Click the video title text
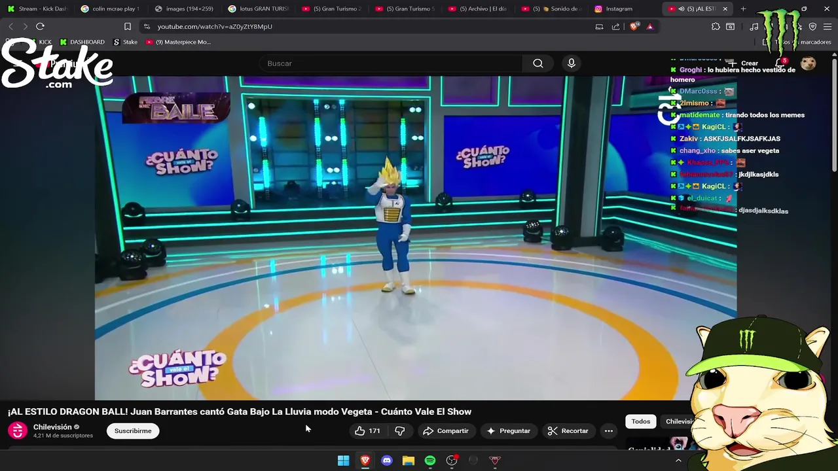 click(x=240, y=411)
